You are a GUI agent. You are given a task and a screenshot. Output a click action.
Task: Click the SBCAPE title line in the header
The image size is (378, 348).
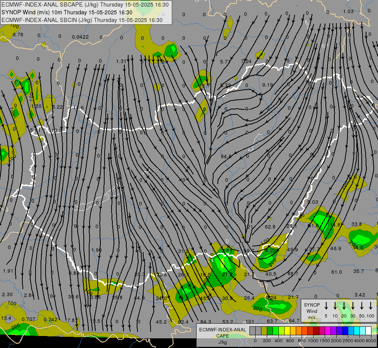[x=85, y=5]
